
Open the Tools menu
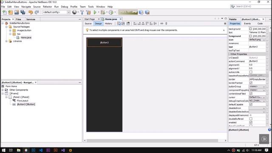tap(91, 7)
